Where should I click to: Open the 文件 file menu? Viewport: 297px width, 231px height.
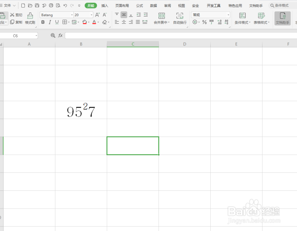[x=8, y=6]
